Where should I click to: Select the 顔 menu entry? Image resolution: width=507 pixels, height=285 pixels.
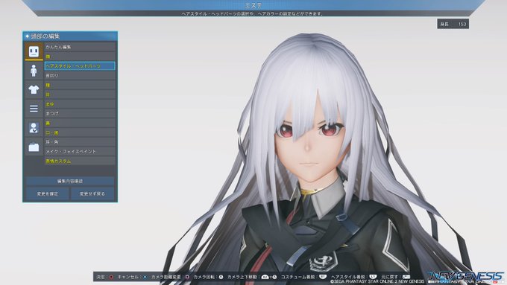pos(80,57)
